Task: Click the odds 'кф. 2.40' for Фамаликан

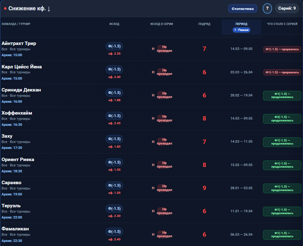Action: point(114,239)
